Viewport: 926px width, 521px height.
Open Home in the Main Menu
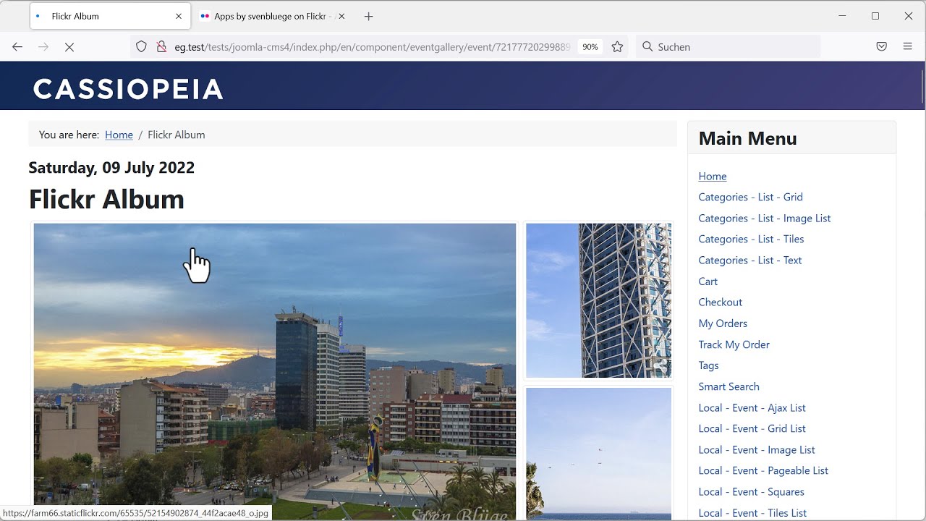click(x=713, y=176)
